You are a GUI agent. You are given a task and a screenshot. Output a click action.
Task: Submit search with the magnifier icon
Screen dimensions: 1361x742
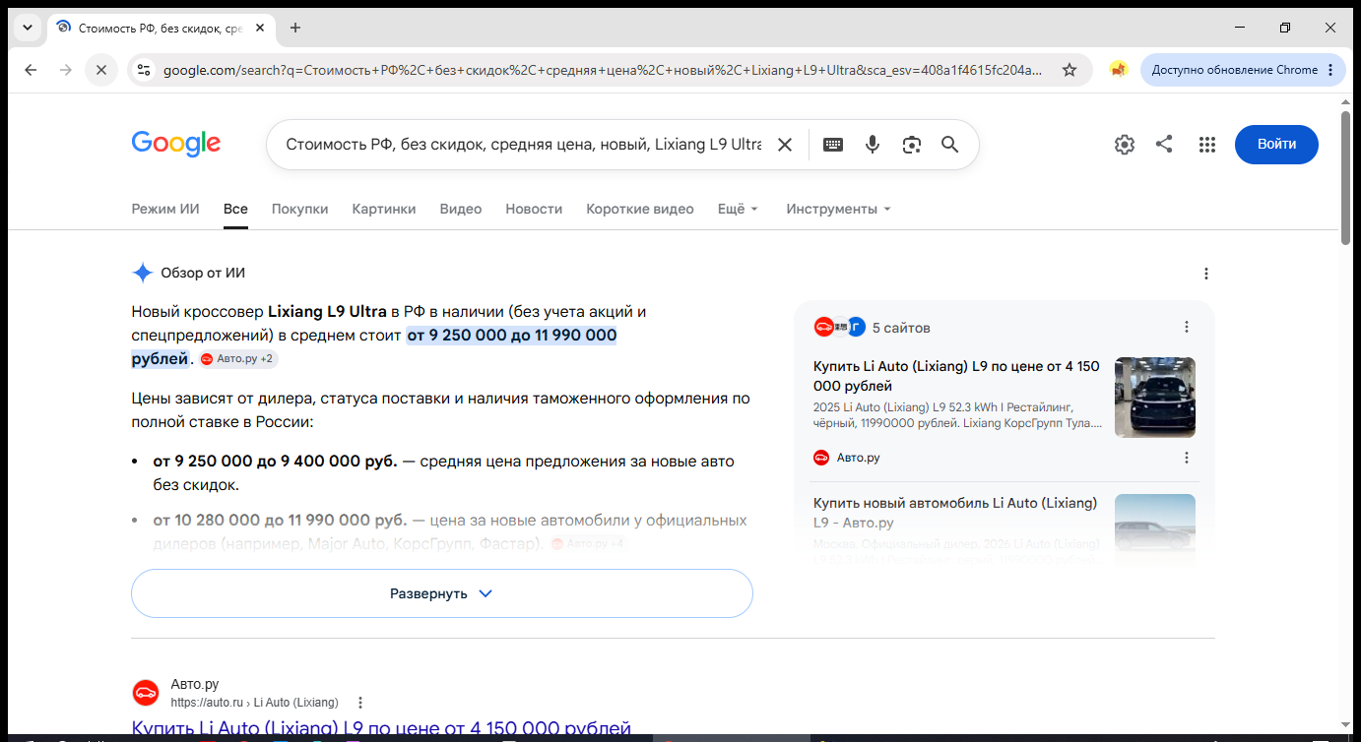click(x=950, y=145)
